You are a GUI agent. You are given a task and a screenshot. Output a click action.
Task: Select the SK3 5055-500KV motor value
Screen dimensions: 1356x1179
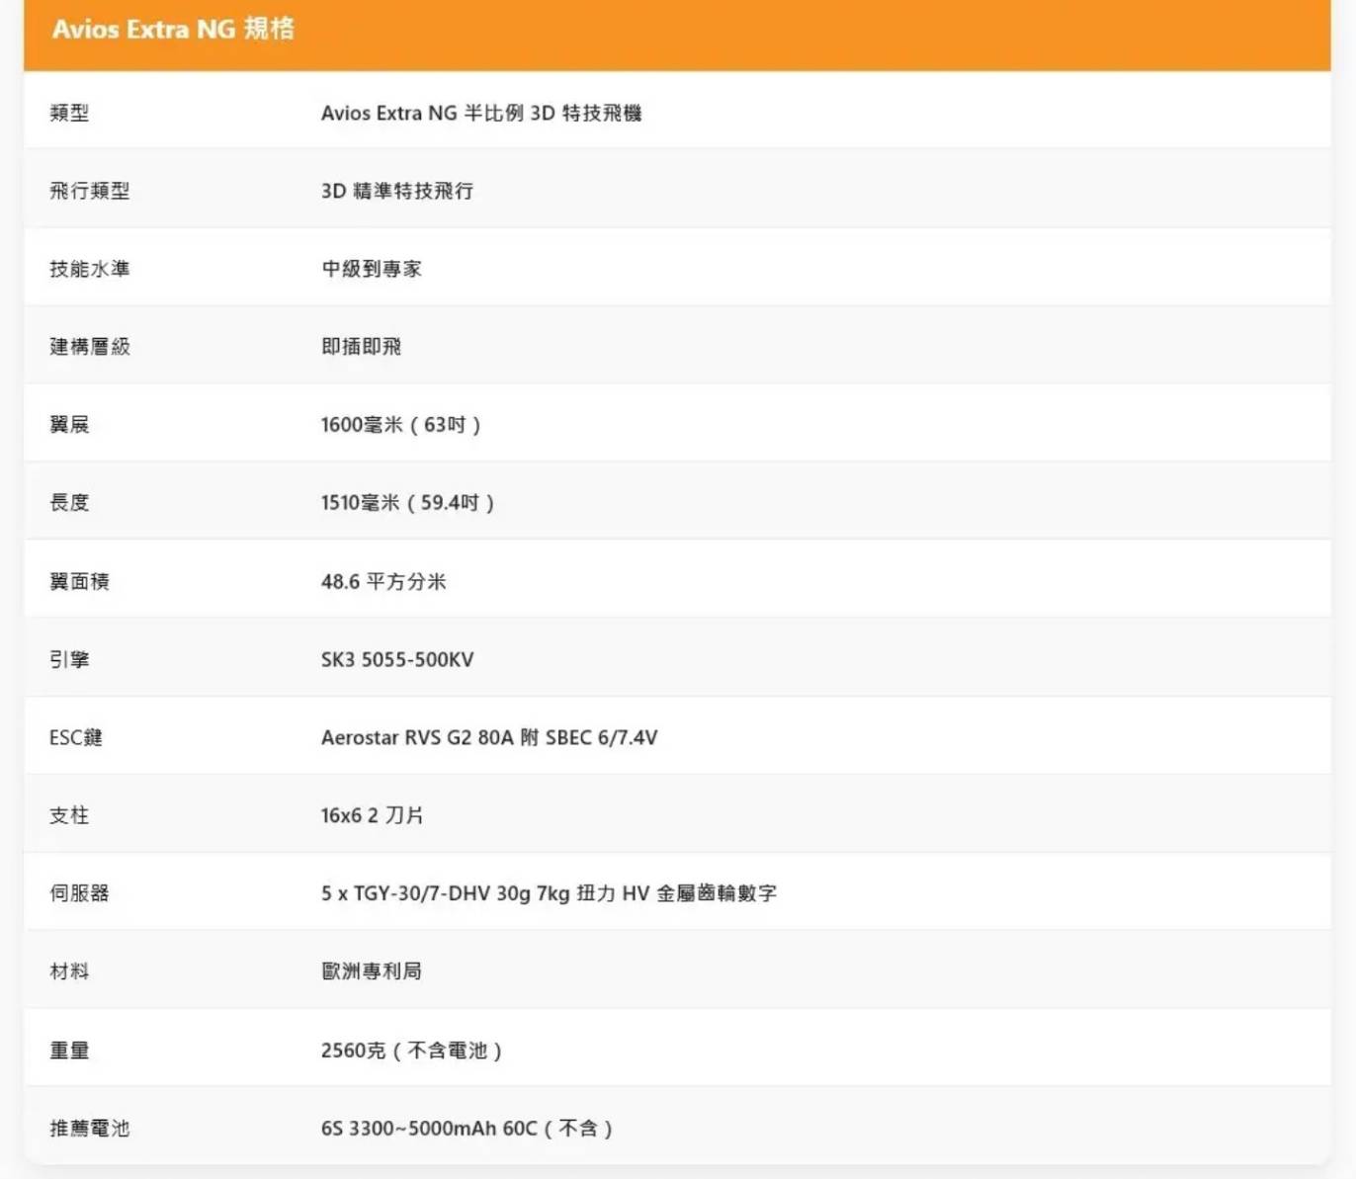(396, 659)
